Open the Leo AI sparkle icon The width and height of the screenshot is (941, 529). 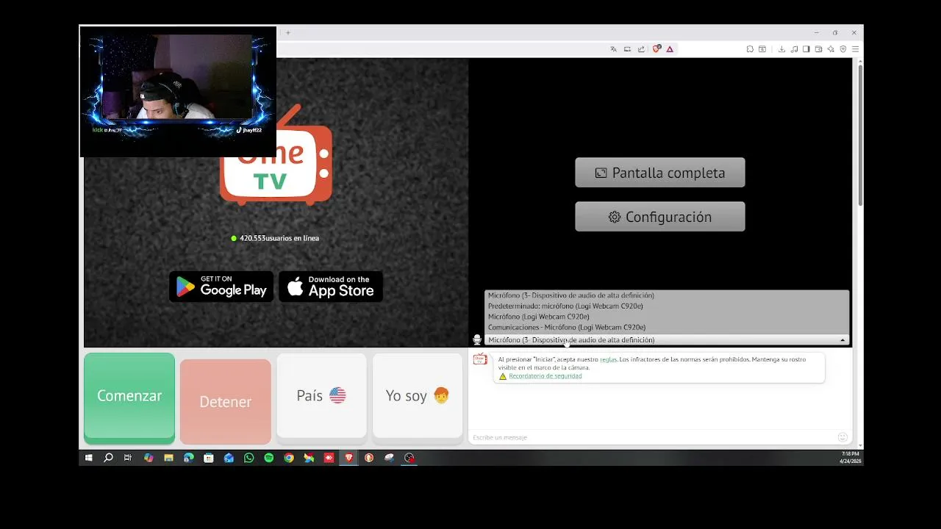click(831, 49)
